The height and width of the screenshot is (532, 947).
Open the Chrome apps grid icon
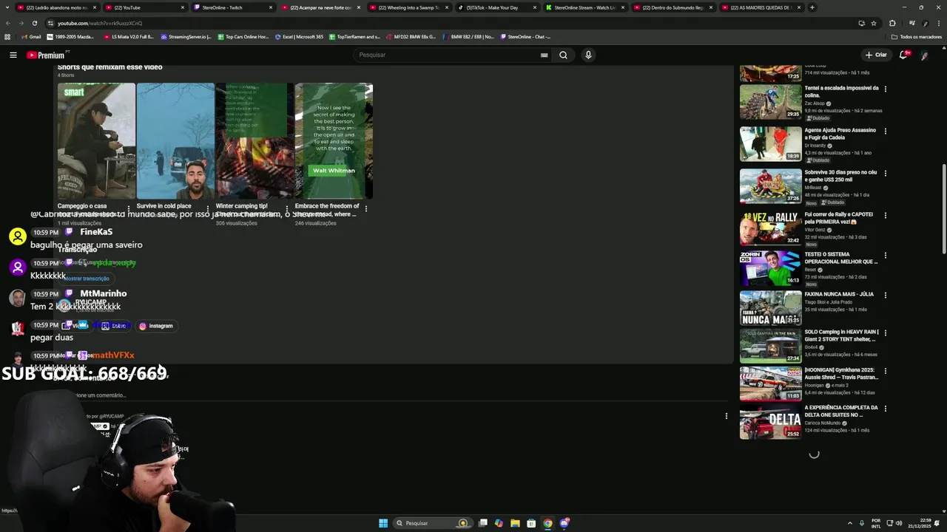click(x=7, y=36)
